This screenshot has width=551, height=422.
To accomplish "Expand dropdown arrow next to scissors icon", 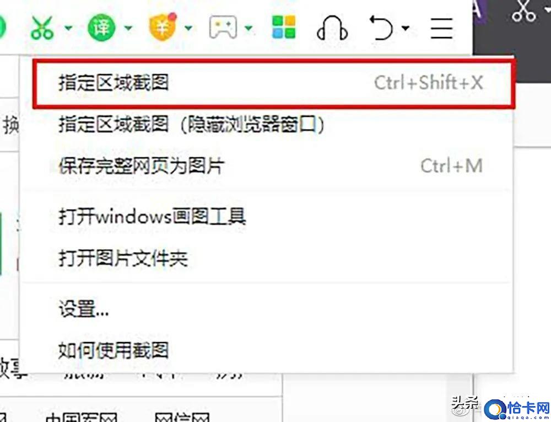I will click(68, 28).
